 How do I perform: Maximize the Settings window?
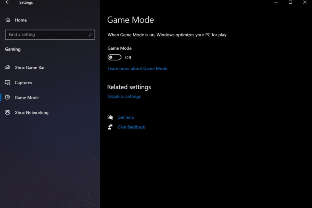(290, 2)
